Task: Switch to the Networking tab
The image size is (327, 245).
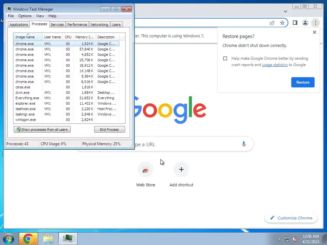Action: click(x=99, y=25)
